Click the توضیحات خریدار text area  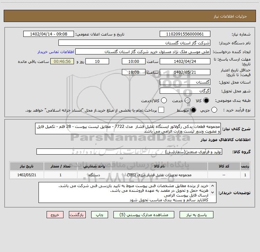(127, 192)
